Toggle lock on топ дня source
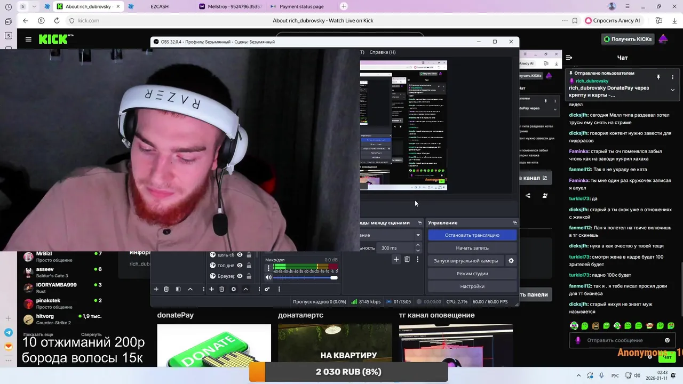 tap(249, 265)
